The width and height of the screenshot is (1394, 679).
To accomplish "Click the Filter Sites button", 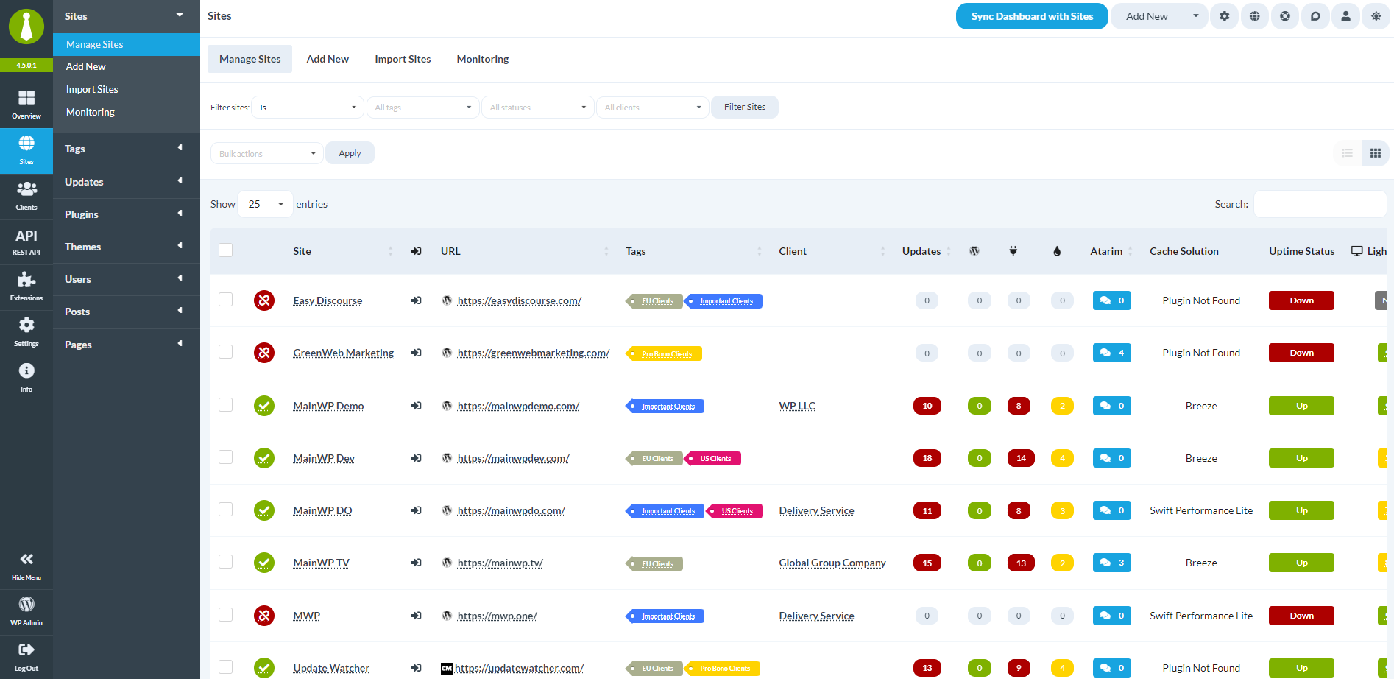I will point(745,107).
